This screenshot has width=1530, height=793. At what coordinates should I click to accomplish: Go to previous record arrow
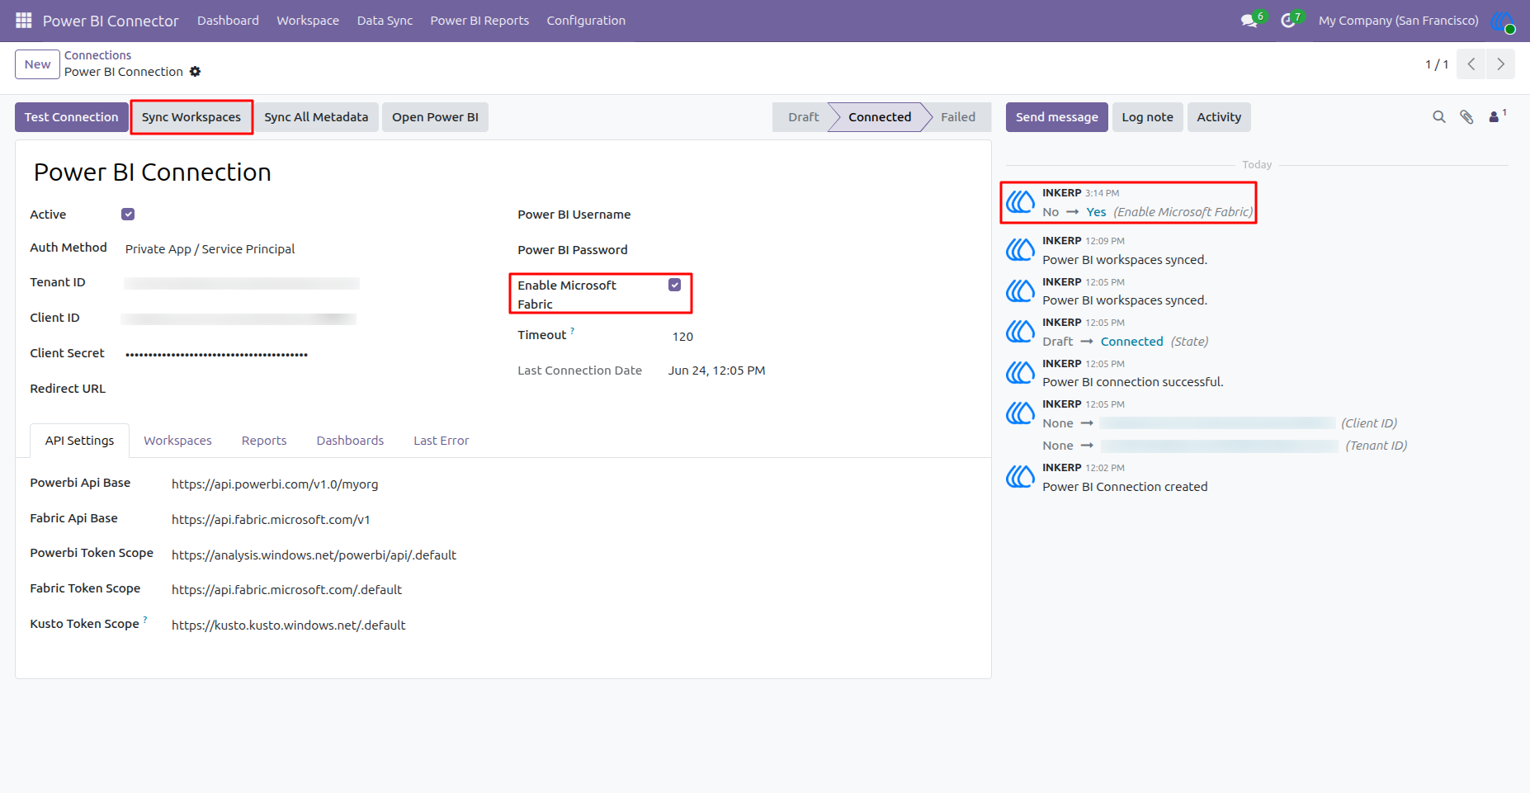click(x=1471, y=64)
